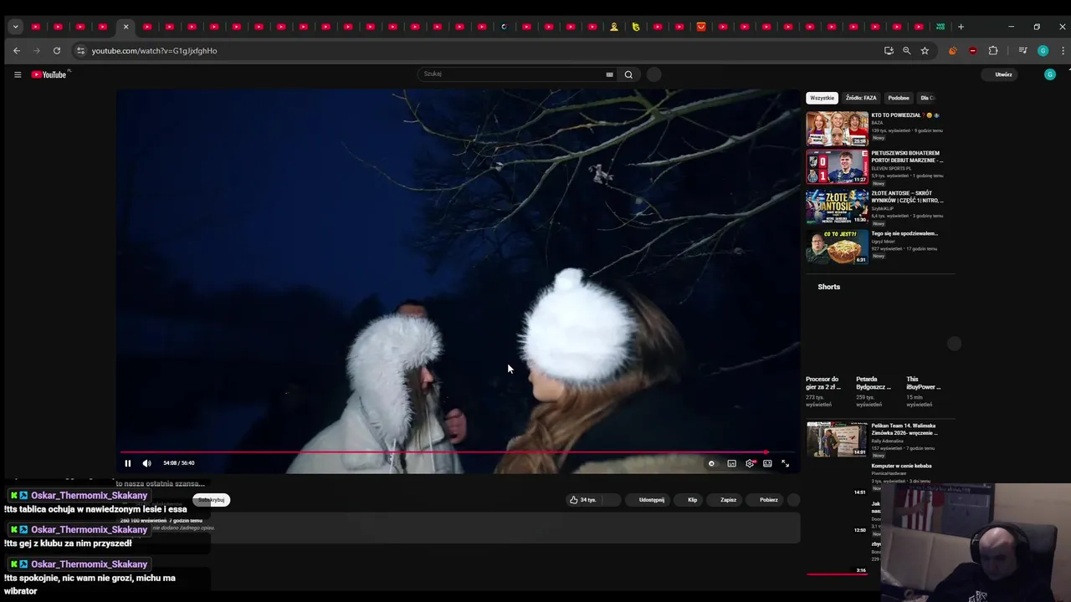Switch to the orange-red favicon tab
The width and height of the screenshot is (1071, 602).
[701, 27]
